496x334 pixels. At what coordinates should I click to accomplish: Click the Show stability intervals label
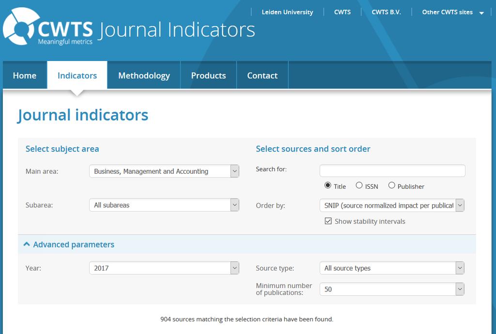(x=370, y=221)
